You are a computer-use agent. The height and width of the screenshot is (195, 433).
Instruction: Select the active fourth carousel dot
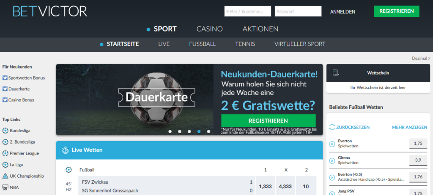(199, 131)
